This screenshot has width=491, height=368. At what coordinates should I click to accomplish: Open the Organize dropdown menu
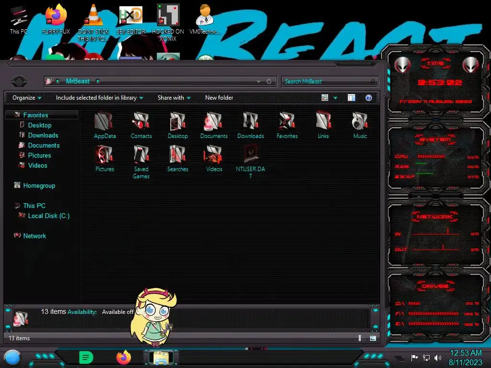pyautogui.click(x=27, y=98)
